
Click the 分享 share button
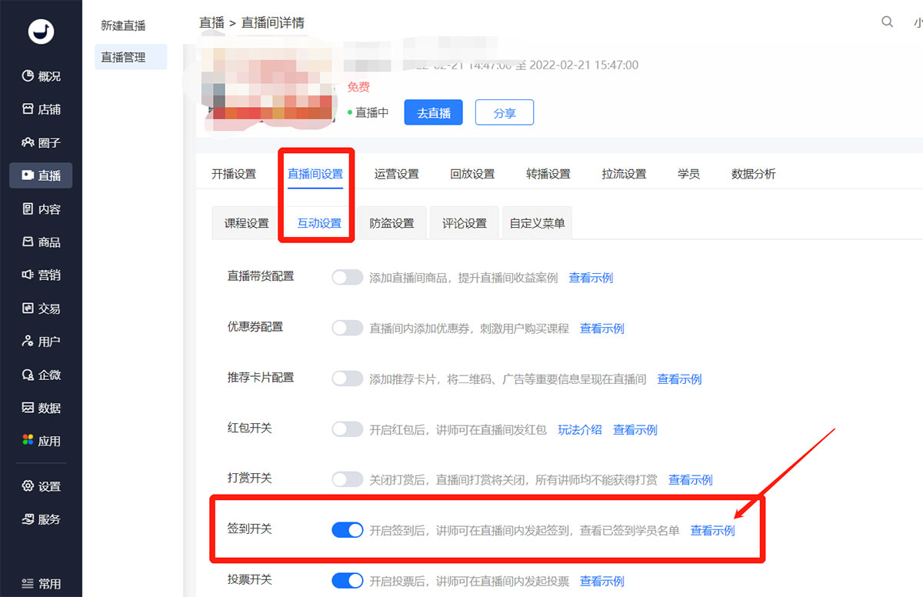pos(504,112)
